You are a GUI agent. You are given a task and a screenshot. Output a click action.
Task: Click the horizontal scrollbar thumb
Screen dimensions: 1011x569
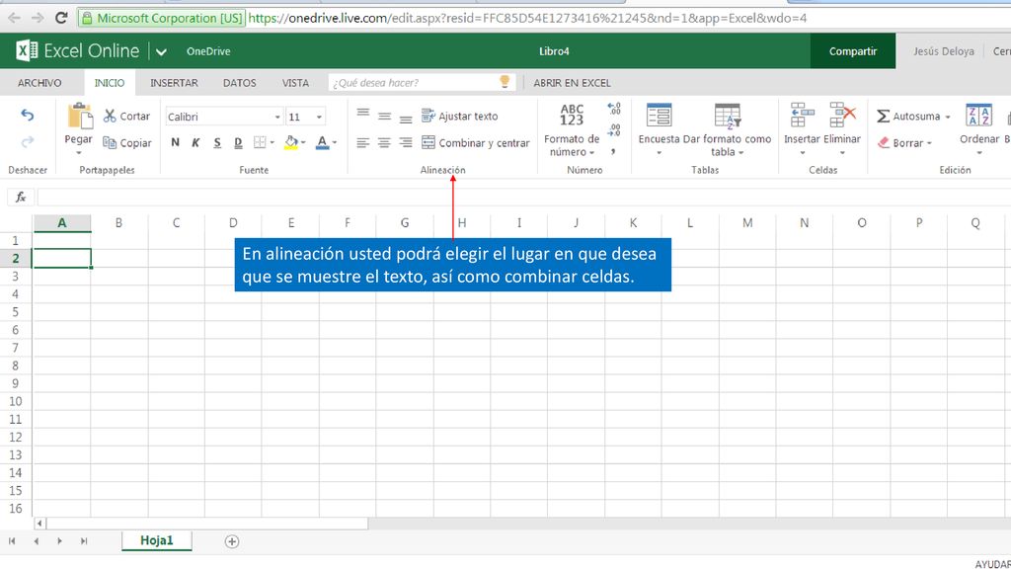[207, 524]
